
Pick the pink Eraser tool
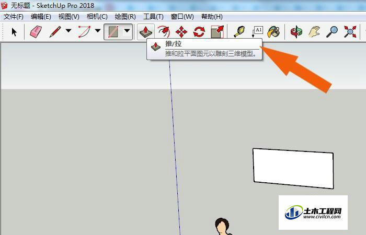coord(36,32)
